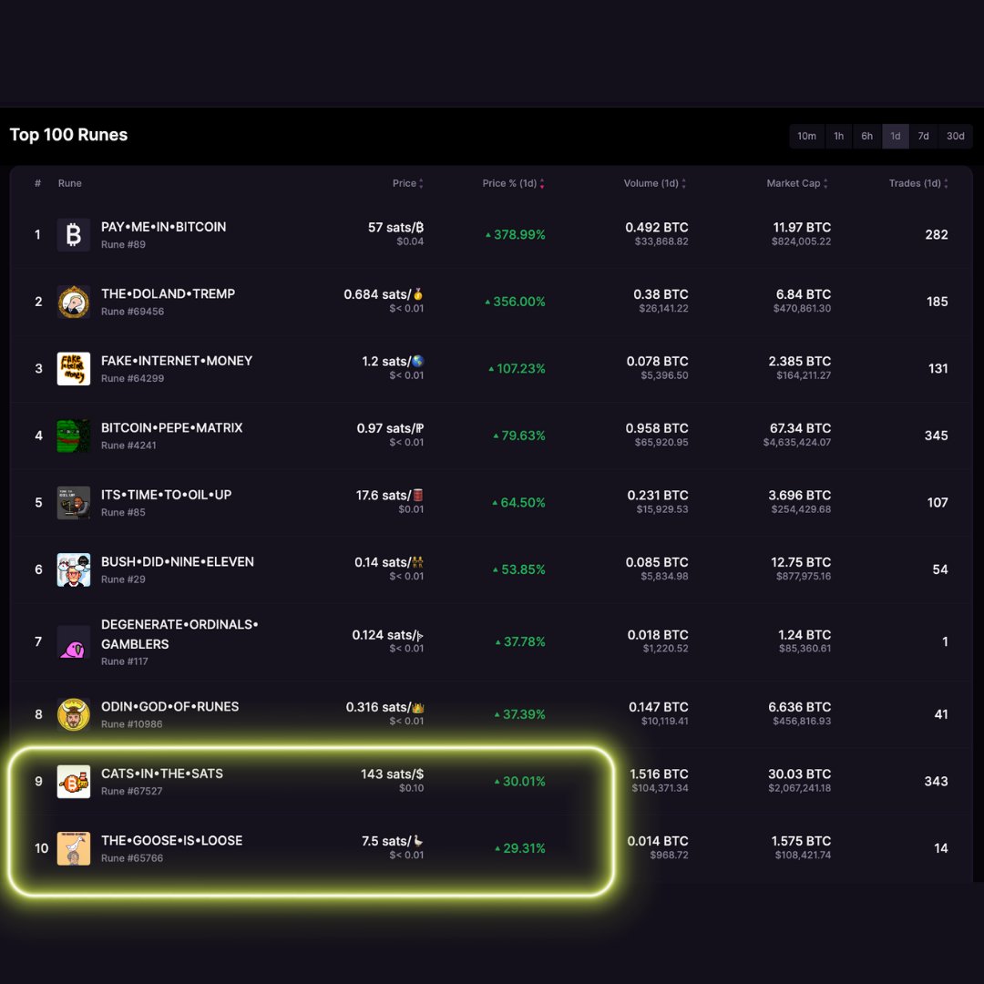Open BITCOIN•PEPE•MATRIX rune name link
Image resolution: width=984 pixels, height=984 pixels.
tap(172, 428)
